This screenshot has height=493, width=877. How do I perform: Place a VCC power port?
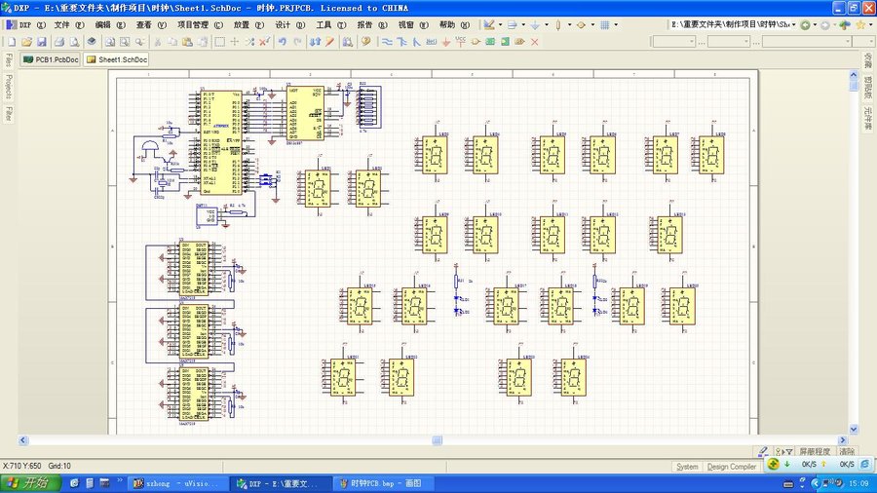point(461,42)
